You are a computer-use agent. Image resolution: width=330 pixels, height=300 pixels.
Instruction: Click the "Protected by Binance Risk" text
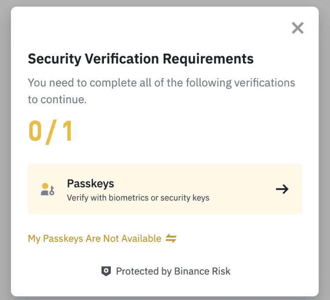coord(173,271)
